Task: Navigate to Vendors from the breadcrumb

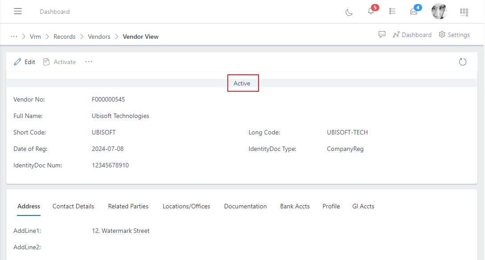Action: point(99,37)
